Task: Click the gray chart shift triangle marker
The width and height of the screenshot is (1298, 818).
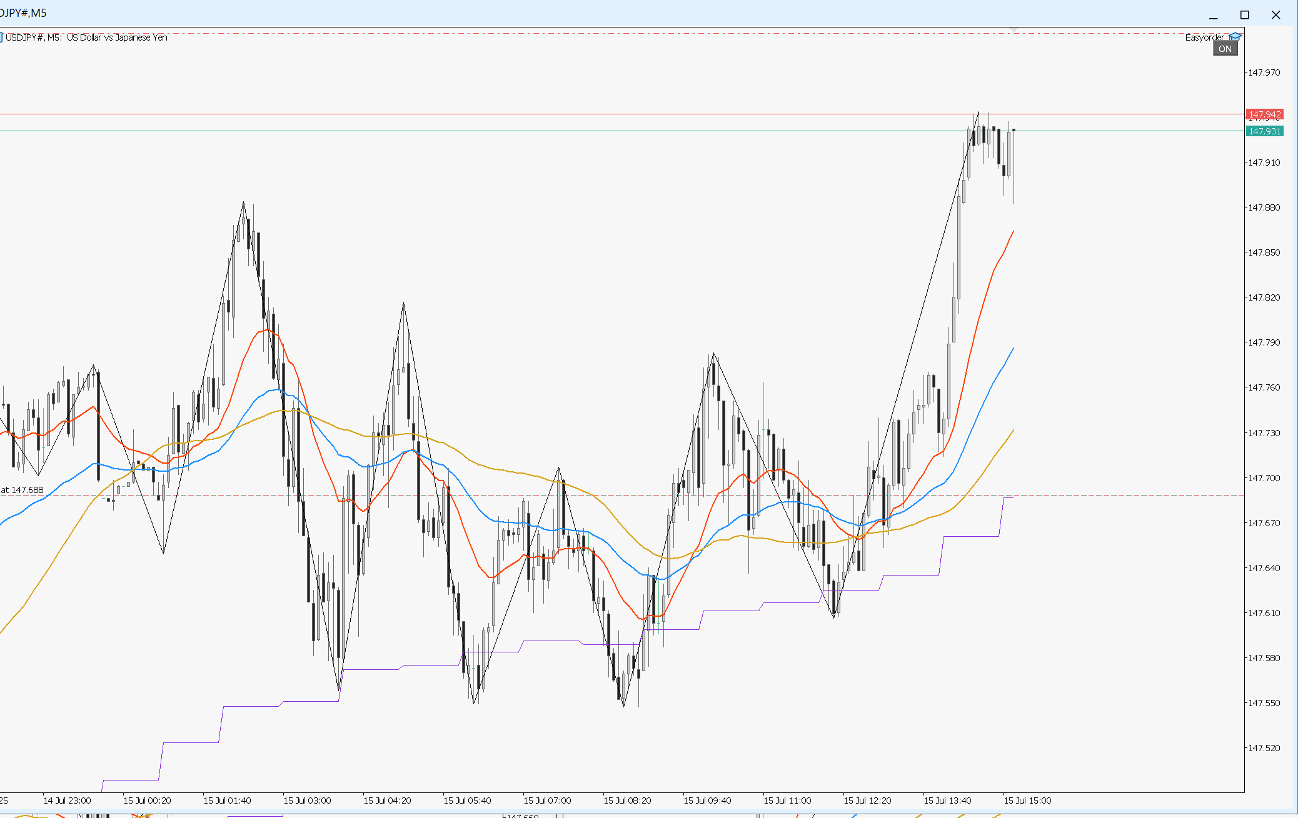Action: pos(1014,30)
